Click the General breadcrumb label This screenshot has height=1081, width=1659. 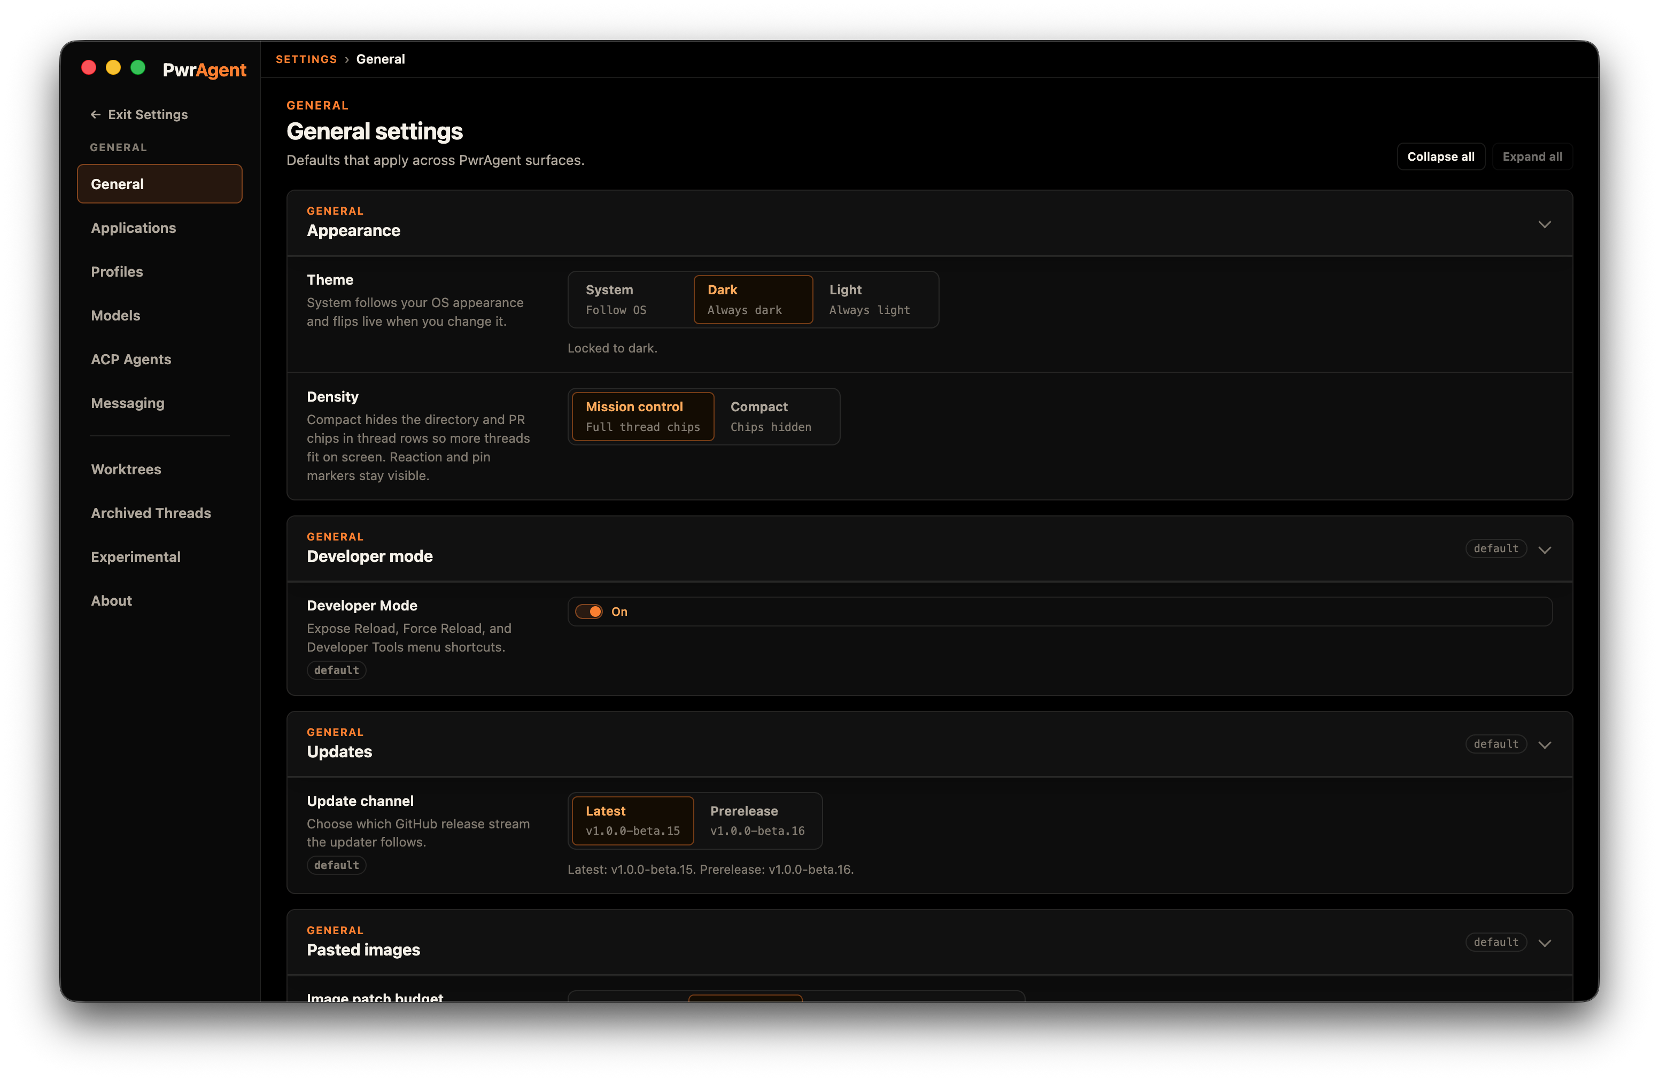click(x=381, y=59)
